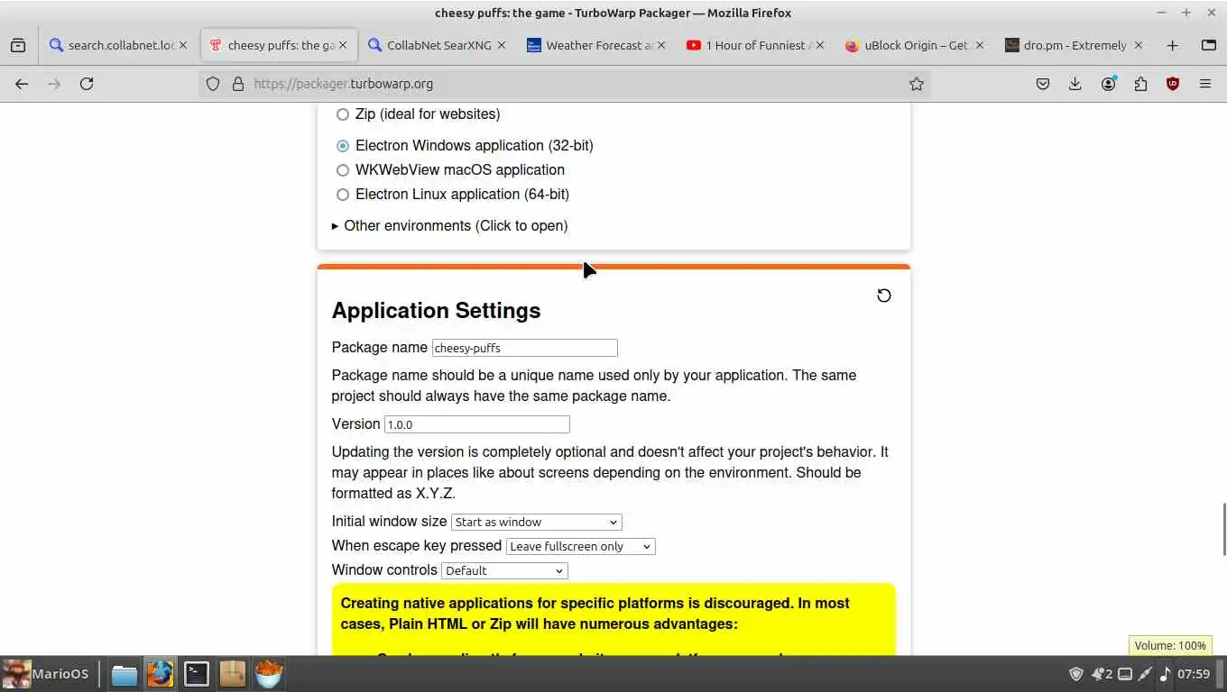Select Zip (ideal for websites) option
This screenshot has height=692, width=1227.
tap(342, 114)
